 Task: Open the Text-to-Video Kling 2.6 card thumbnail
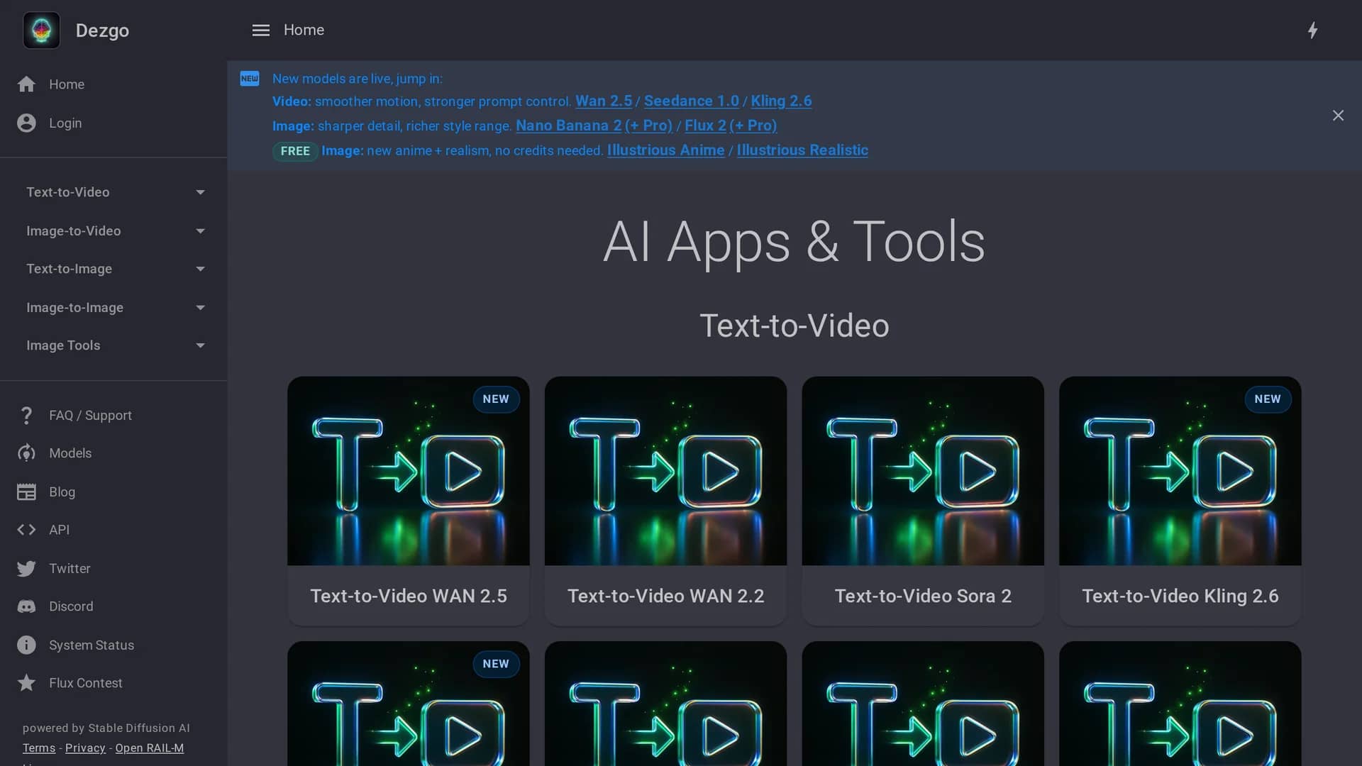point(1180,471)
